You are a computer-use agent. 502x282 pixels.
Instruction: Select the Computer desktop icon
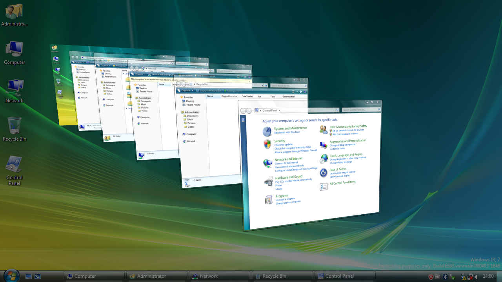(x=15, y=53)
